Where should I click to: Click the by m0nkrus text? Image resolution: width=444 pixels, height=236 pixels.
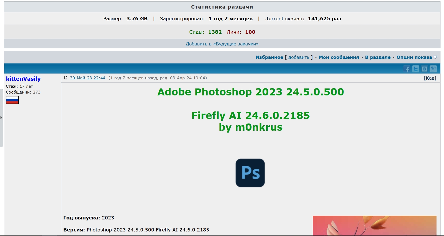click(251, 127)
